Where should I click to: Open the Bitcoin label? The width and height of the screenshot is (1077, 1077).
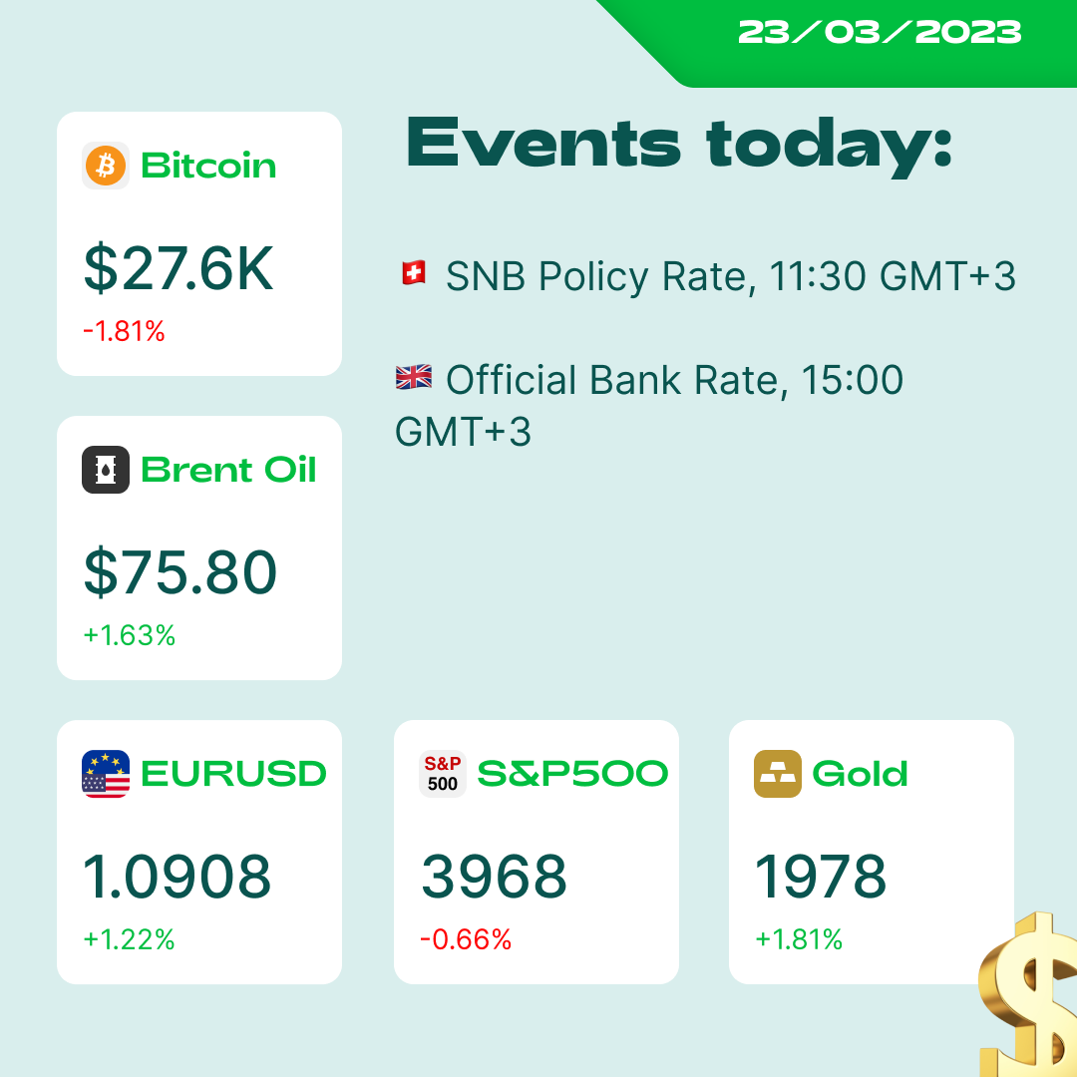click(x=208, y=166)
